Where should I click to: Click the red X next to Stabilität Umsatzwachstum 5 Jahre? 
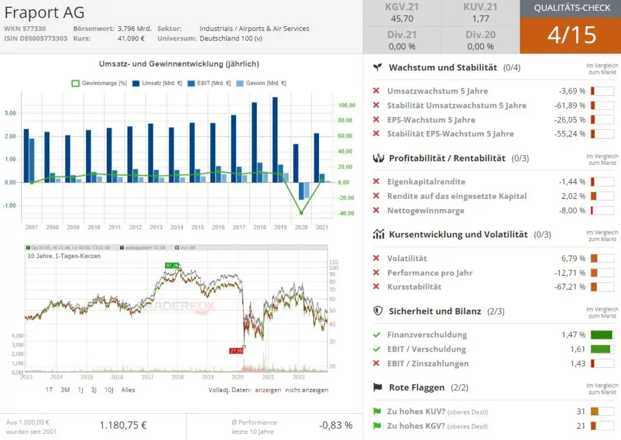(376, 105)
